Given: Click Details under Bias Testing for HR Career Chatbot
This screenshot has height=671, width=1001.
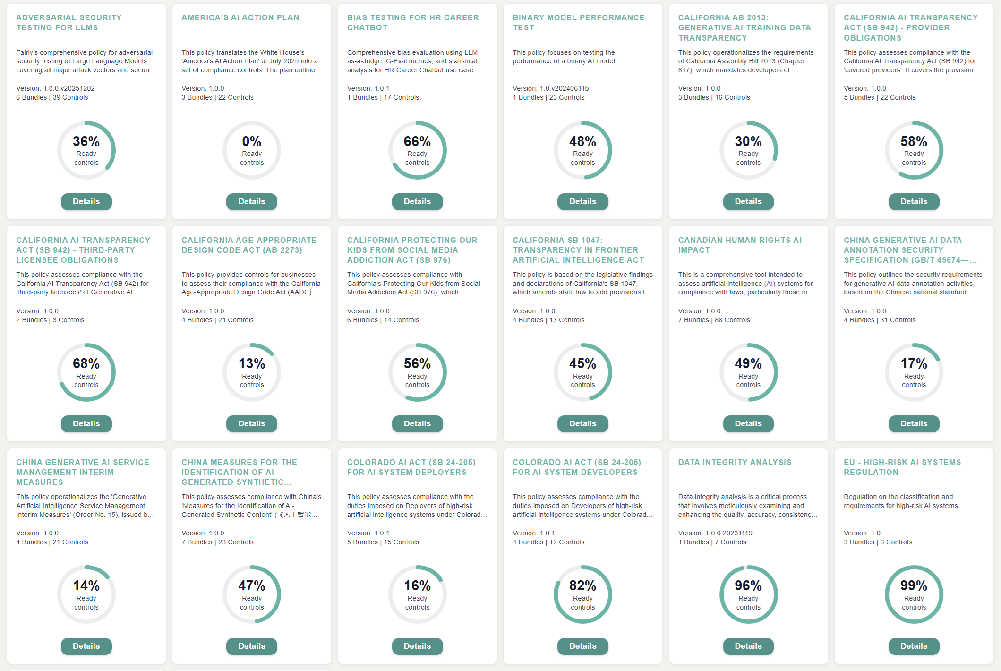Looking at the screenshot, I should [418, 202].
